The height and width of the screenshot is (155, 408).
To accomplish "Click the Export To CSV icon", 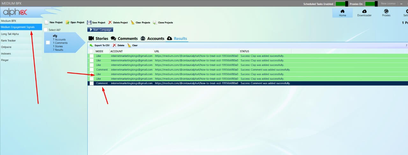I will coord(91,45).
